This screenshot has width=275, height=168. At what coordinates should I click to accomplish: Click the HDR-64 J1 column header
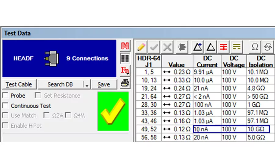click(148, 61)
